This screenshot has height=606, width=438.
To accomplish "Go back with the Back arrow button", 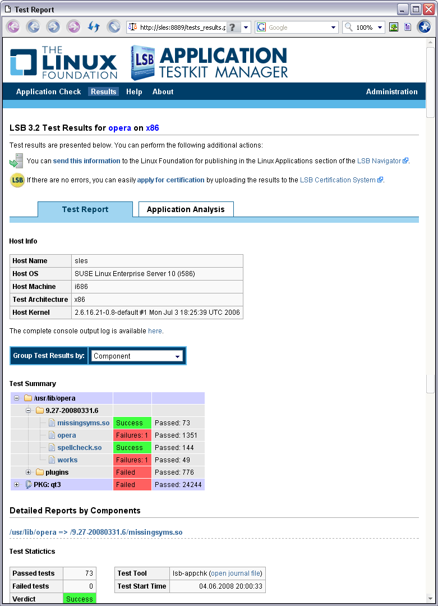I will (x=33, y=27).
